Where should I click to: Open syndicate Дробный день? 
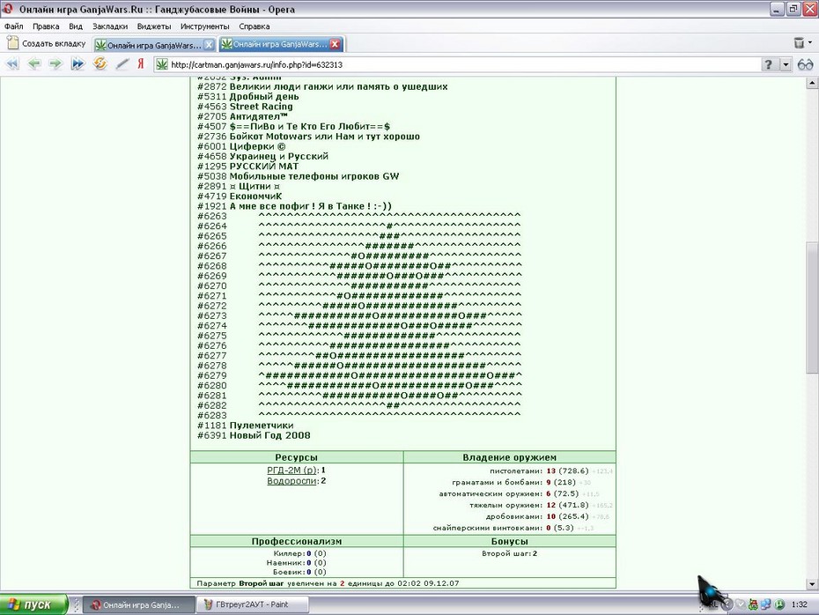tap(264, 97)
